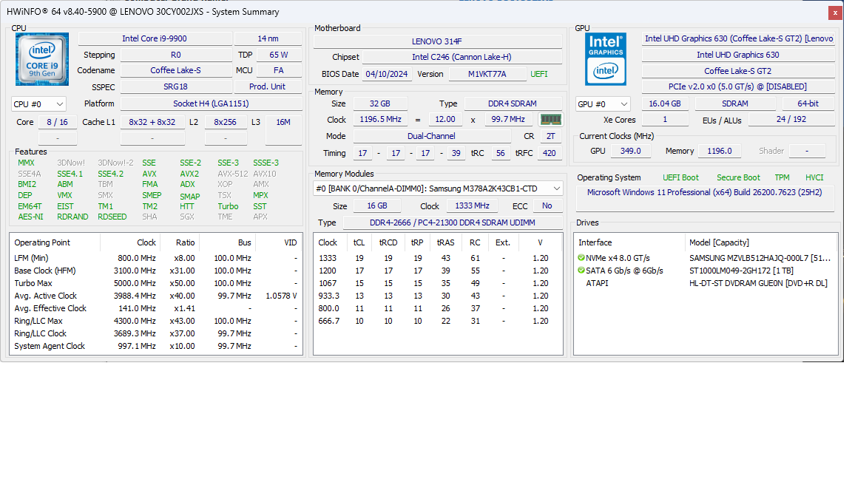Click the green status icon for NVMe x4 drive

(x=582, y=257)
